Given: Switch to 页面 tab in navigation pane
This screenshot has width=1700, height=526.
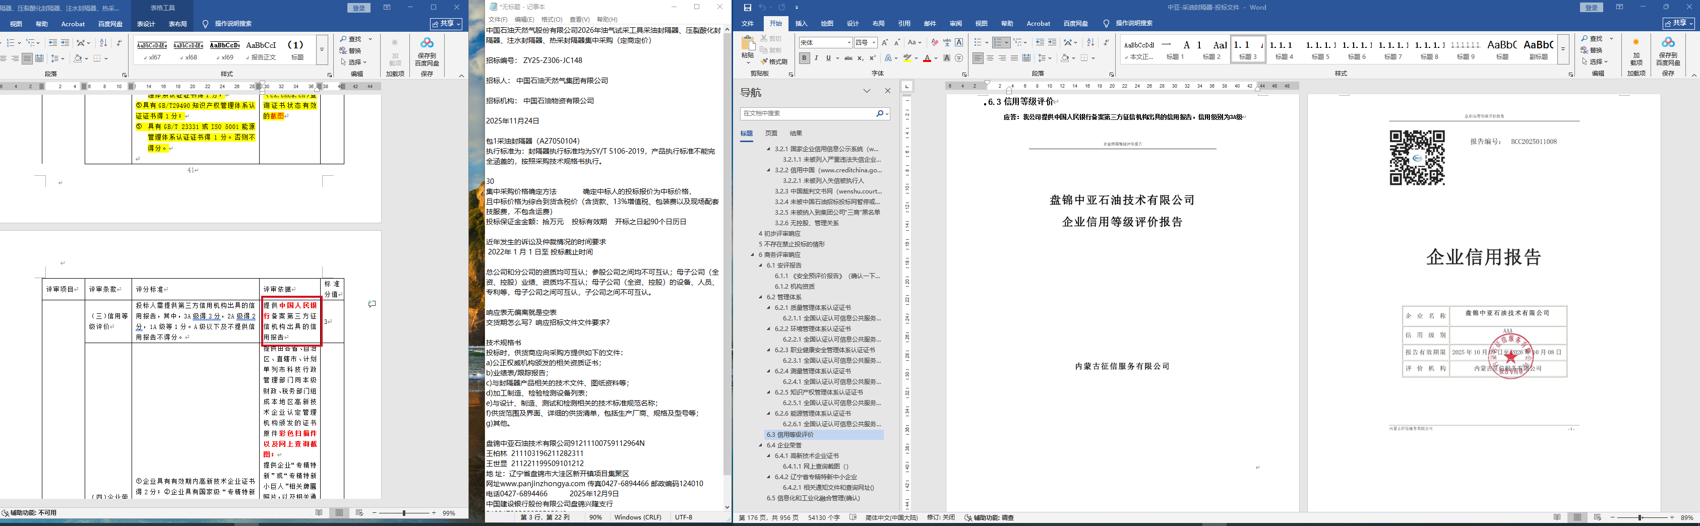Looking at the screenshot, I should click(771, 133).
